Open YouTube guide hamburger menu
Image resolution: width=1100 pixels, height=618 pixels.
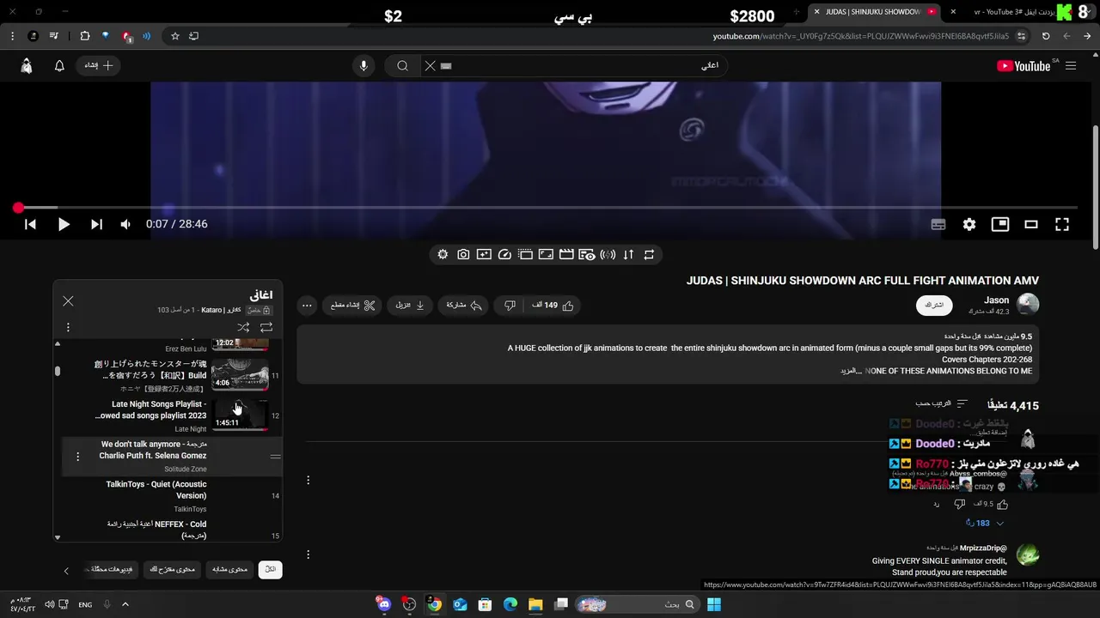pos(1071,66)
